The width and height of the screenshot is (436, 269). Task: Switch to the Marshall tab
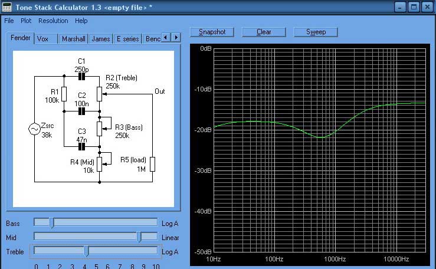click(73, 39)
